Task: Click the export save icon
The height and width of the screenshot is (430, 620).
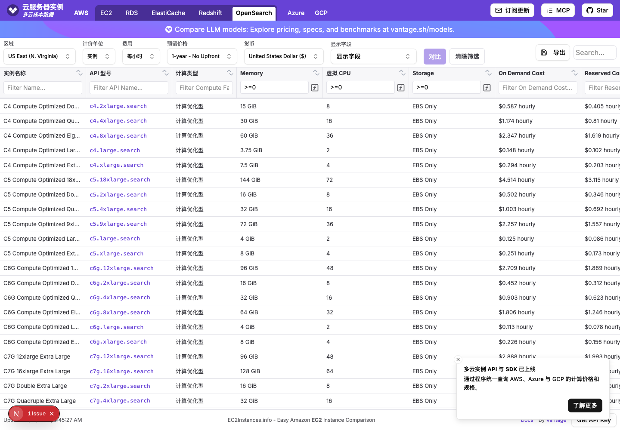Action: (x=544, y=52)
